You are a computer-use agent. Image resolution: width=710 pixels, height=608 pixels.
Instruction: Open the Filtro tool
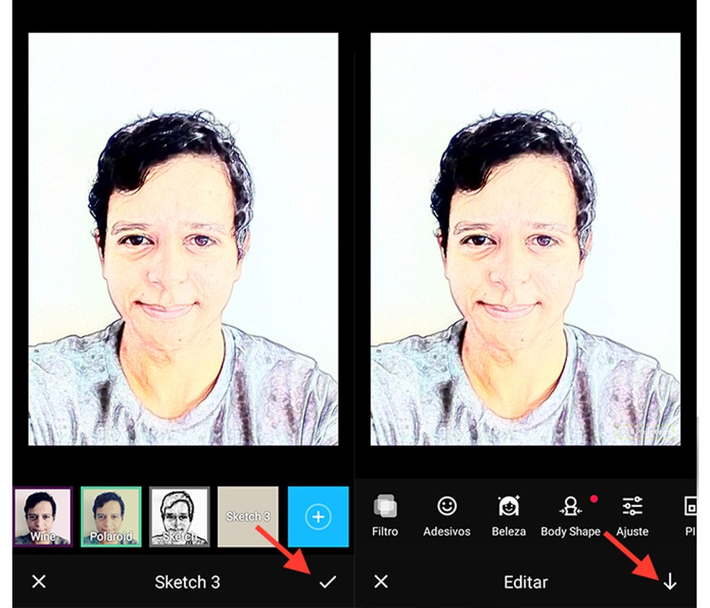pyautogui.click(x=385, y=514)
